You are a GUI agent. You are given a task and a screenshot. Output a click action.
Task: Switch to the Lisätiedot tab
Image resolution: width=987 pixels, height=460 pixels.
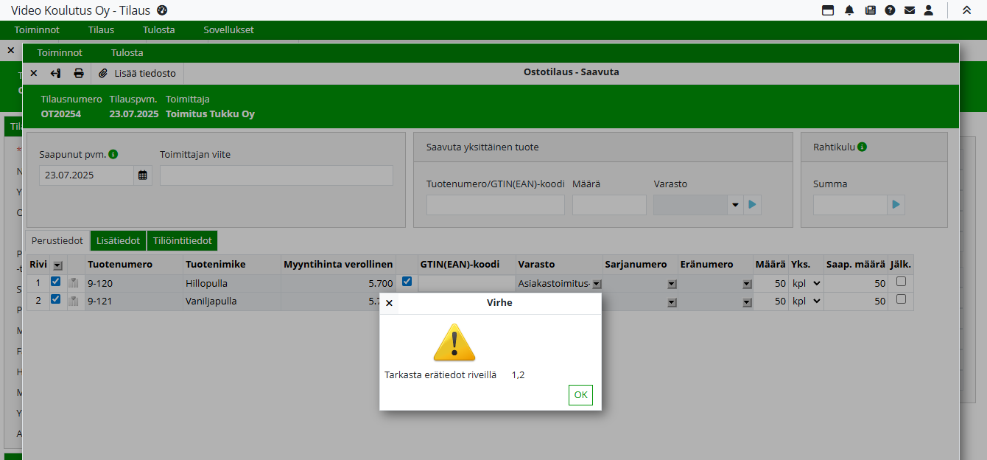118,241
